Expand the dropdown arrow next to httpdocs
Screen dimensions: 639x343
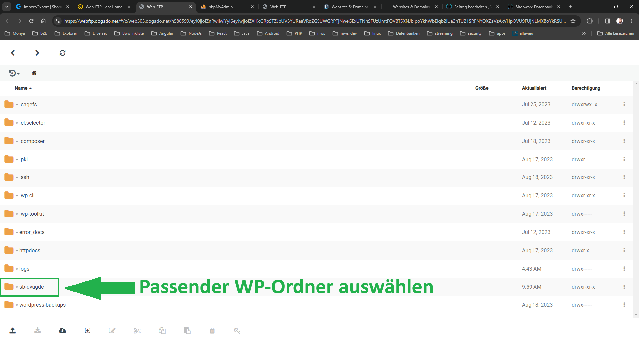tap(17, 251)
